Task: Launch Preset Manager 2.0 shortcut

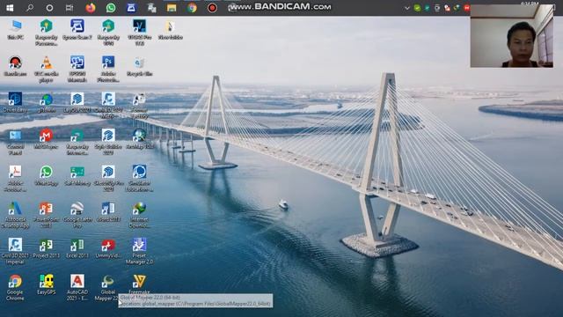Action: pos(139,251)
